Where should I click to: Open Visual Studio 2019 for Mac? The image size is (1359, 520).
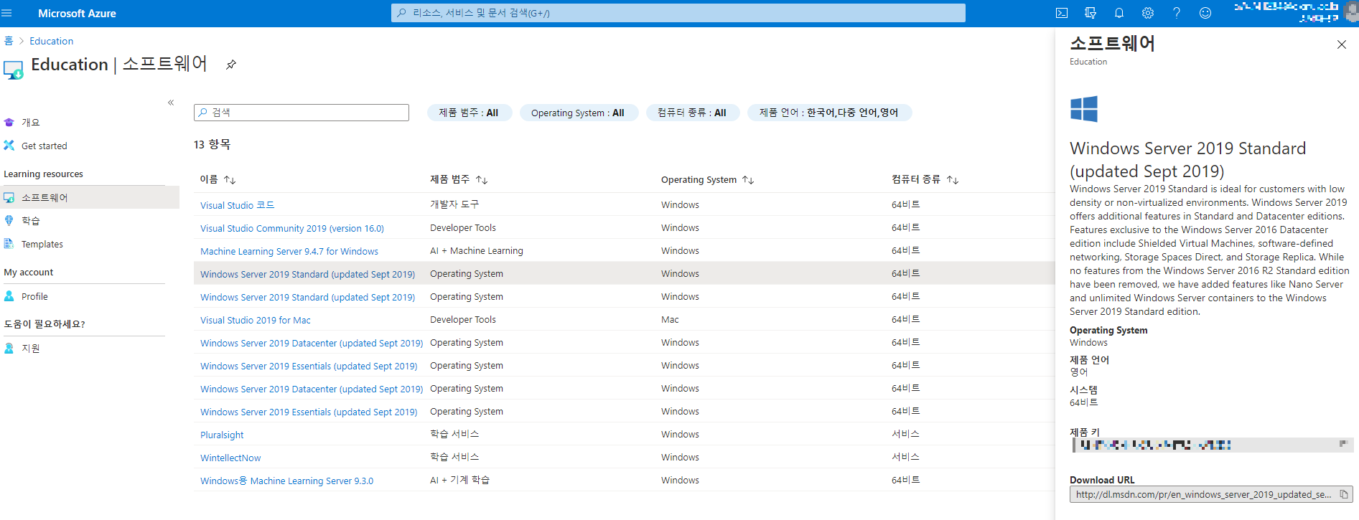(x=256, y=320)
